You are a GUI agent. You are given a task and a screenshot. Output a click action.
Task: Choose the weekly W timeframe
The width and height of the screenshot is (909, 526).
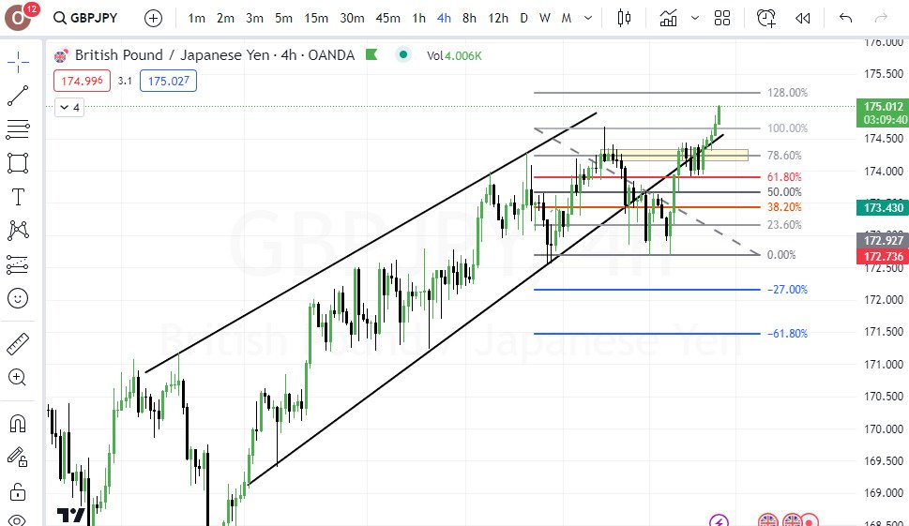(545, 18)
